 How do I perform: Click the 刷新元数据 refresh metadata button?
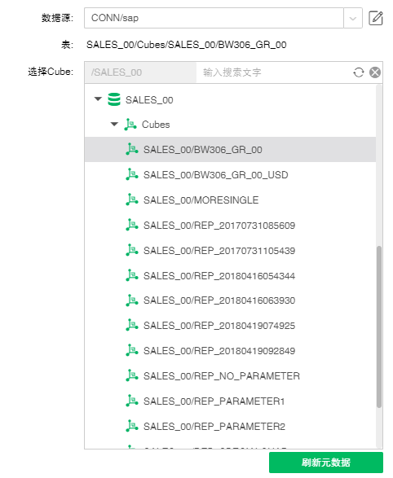[x=326, y=463]
